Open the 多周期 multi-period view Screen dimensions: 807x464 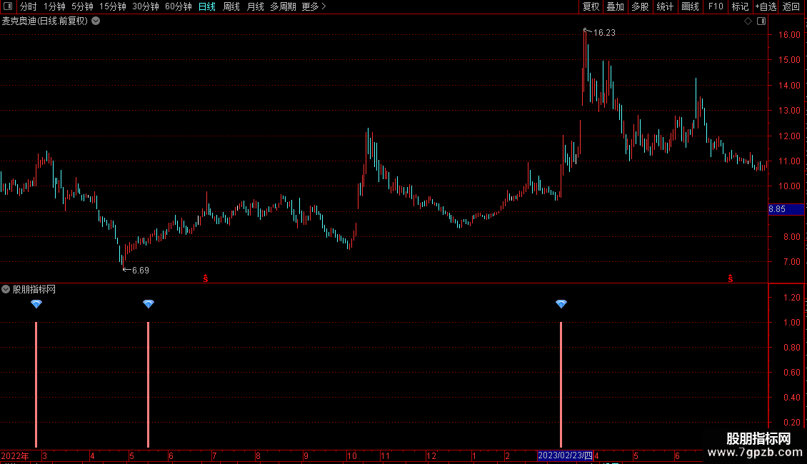click(283, 6)
